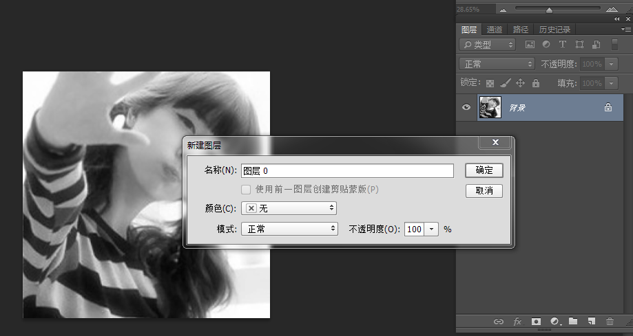Filter for type layers with T icon

[562, 44]
